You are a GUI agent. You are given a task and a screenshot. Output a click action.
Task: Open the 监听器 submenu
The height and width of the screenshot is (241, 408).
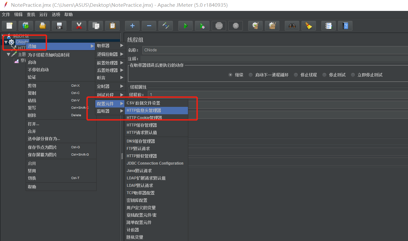tap(110, 111)
